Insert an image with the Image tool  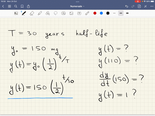71,13
